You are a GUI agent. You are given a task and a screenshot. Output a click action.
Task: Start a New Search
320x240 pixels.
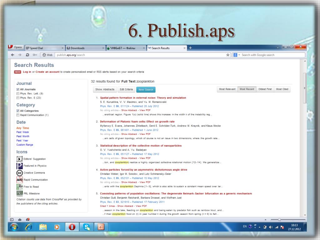(146, 90)
